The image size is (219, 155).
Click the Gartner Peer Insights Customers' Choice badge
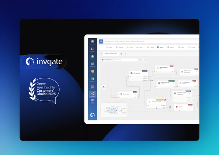(44, 91)
